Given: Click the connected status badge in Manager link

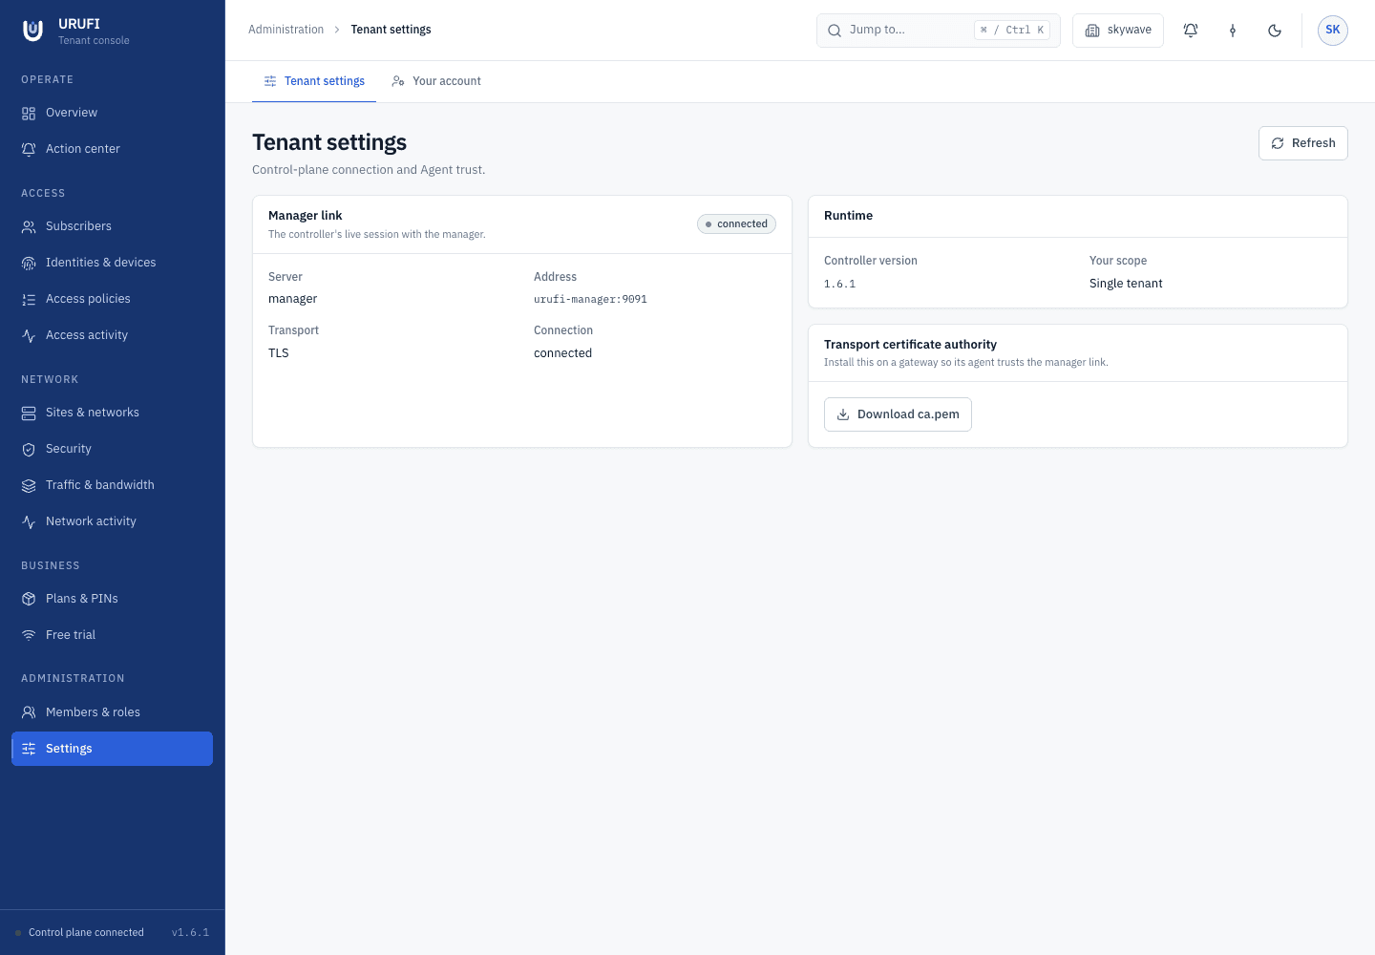Looking at the screenshot, I should pyautogui.click(x=736, y=224).
